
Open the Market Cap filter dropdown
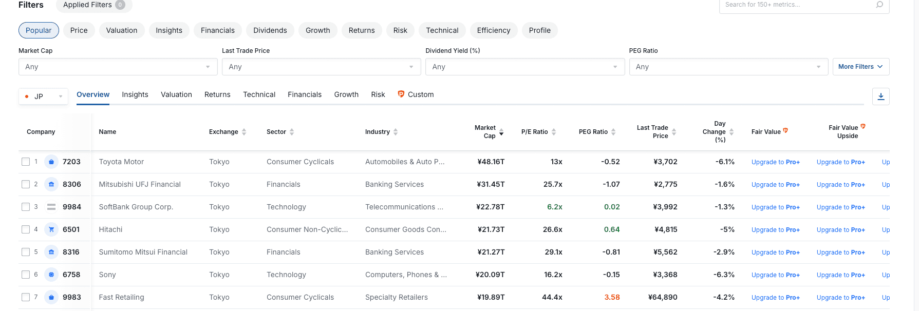coord(118,67)
